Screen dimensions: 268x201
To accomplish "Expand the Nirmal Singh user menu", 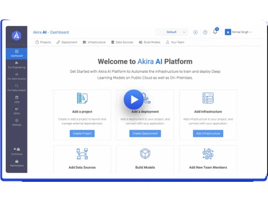I will click(x=242, y=32).
